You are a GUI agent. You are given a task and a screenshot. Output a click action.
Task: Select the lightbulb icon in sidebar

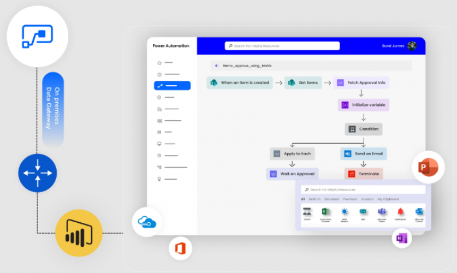(x=159, y=179)
